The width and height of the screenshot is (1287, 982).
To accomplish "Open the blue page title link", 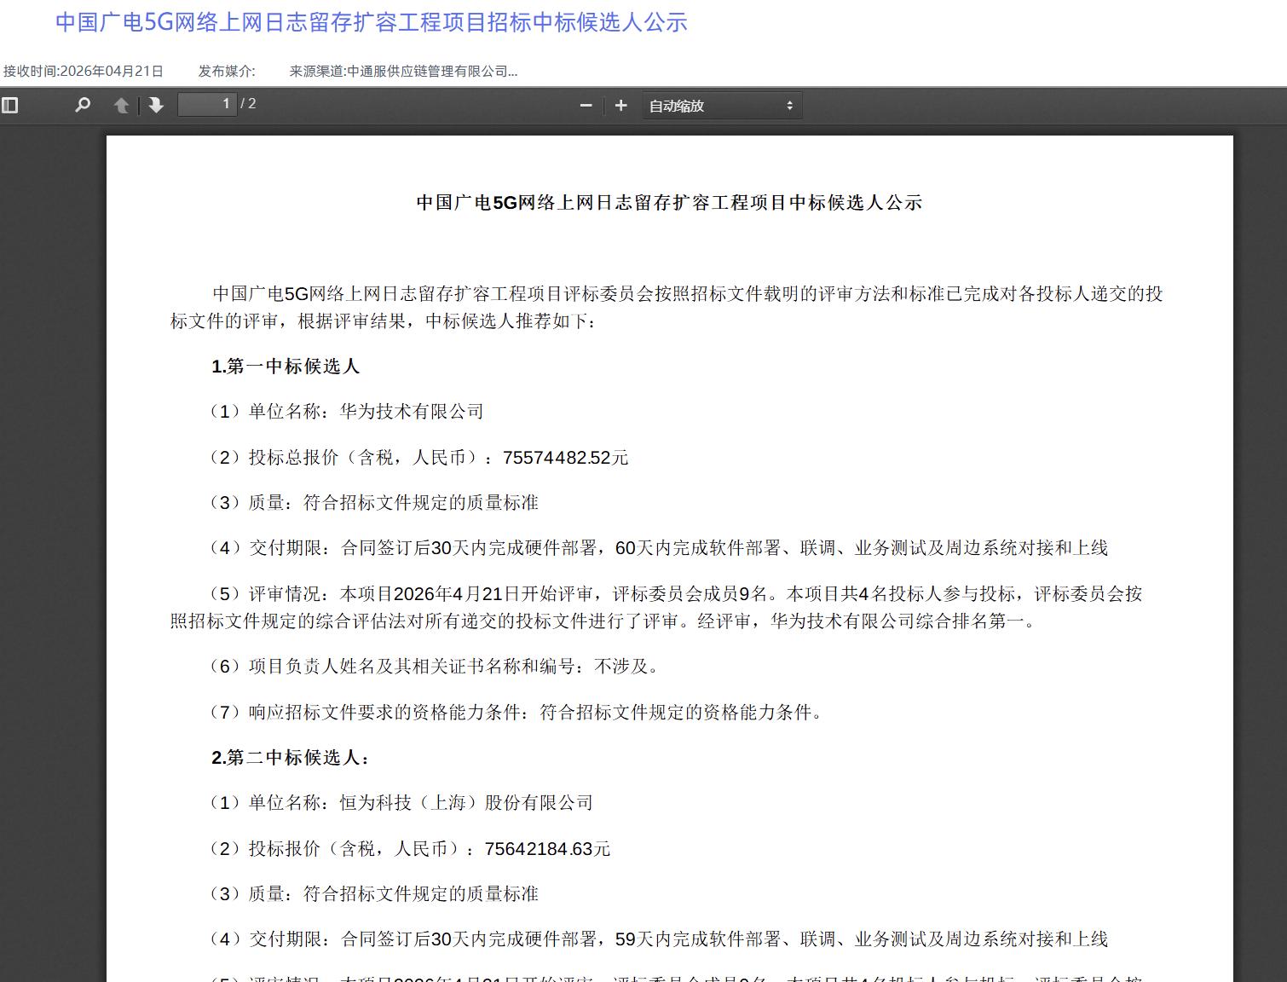I will tap(372, 22).
